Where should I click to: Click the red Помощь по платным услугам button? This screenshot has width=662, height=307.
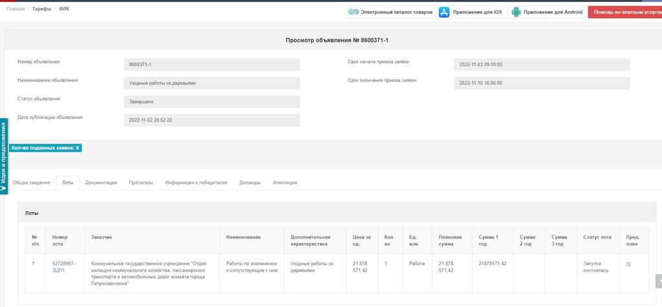[626, 12]
